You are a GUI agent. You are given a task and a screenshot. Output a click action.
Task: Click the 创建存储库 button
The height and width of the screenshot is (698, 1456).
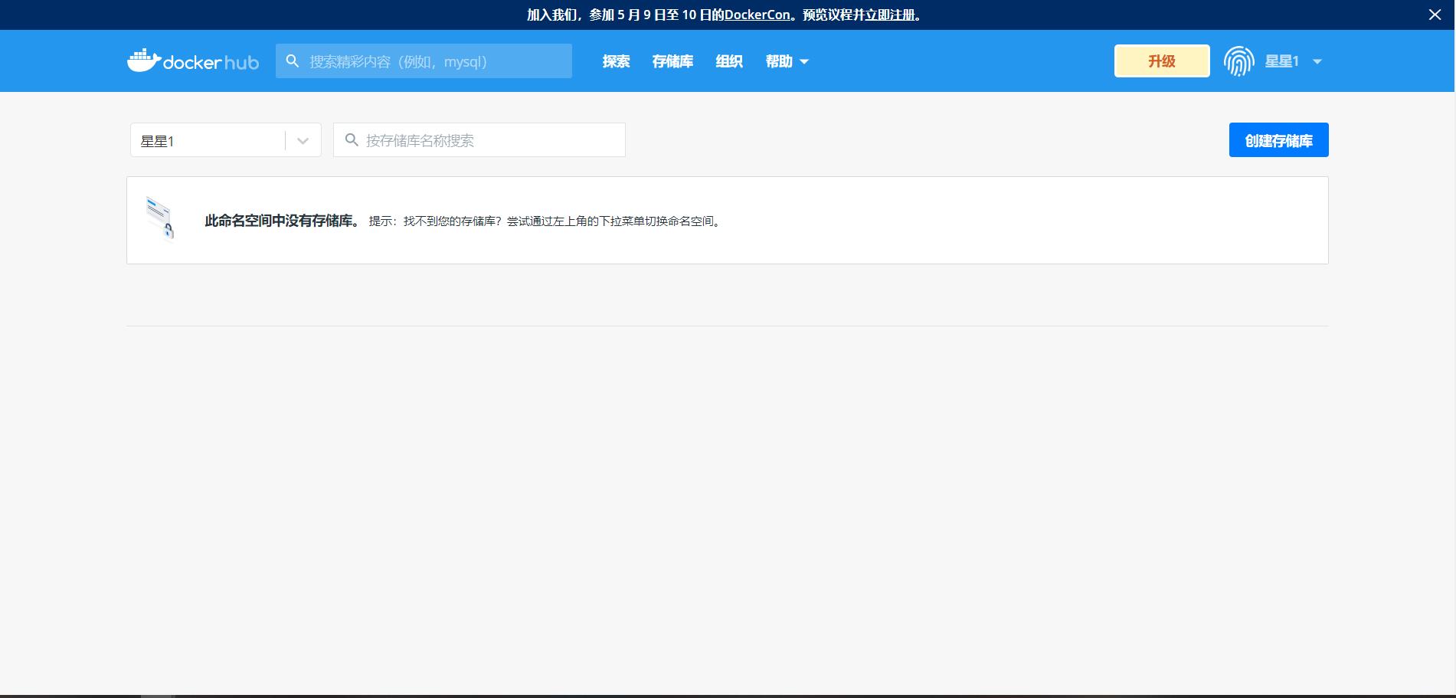pyautogui.click(x=1278, y=140)
